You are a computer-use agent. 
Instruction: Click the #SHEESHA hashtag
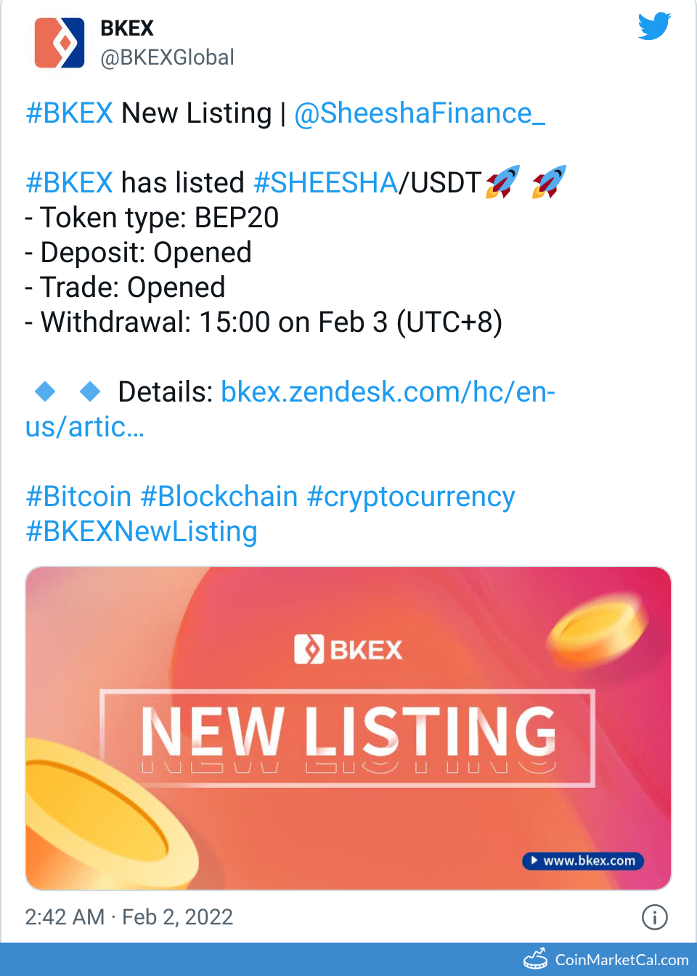pyautogui.click(x=325, y=183)
